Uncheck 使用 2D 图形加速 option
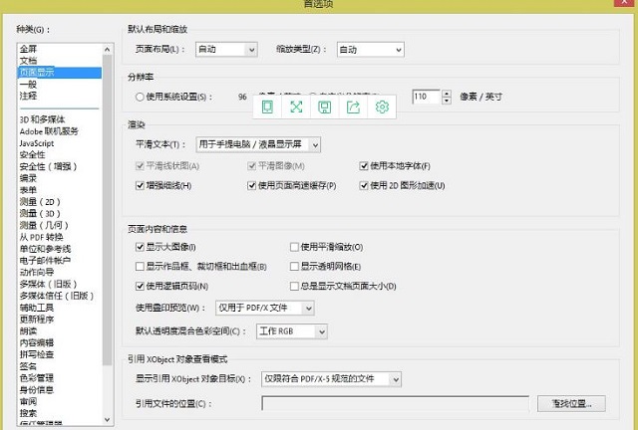Image resolution: width=638 pixels, height=430 pixels. tap(364, 185)
